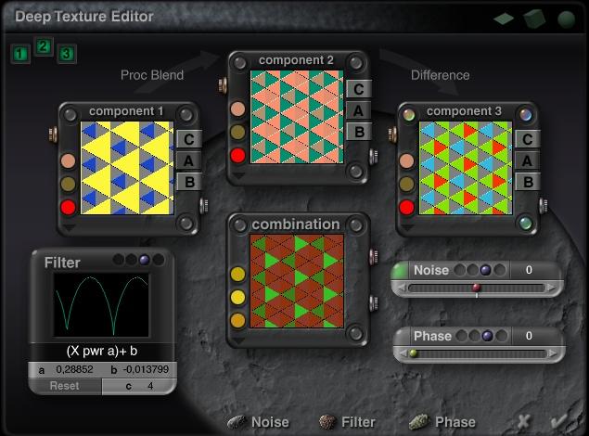
Task: Click component 2 top-right corner knob
Action: 356,63
